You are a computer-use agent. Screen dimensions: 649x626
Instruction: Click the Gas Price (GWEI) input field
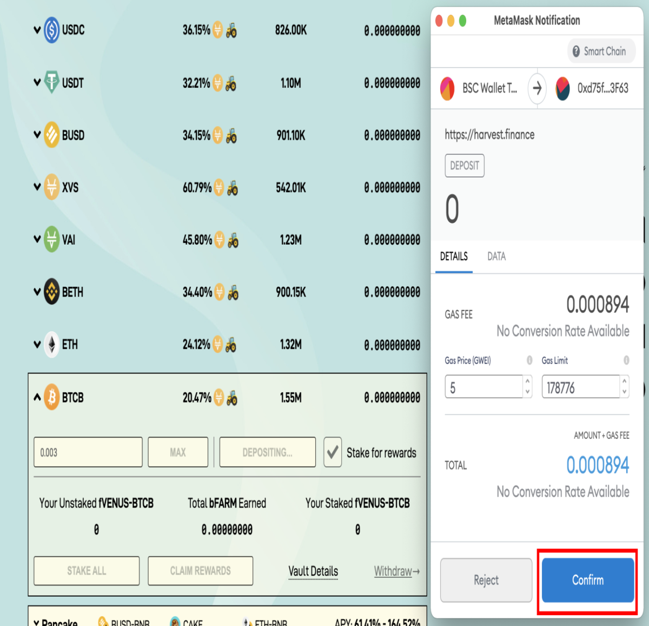[484, 387]
